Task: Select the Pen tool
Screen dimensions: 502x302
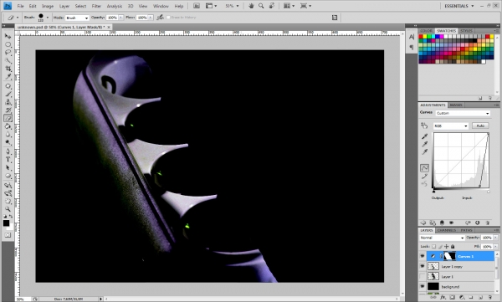Action: click(x=8, y=151)
